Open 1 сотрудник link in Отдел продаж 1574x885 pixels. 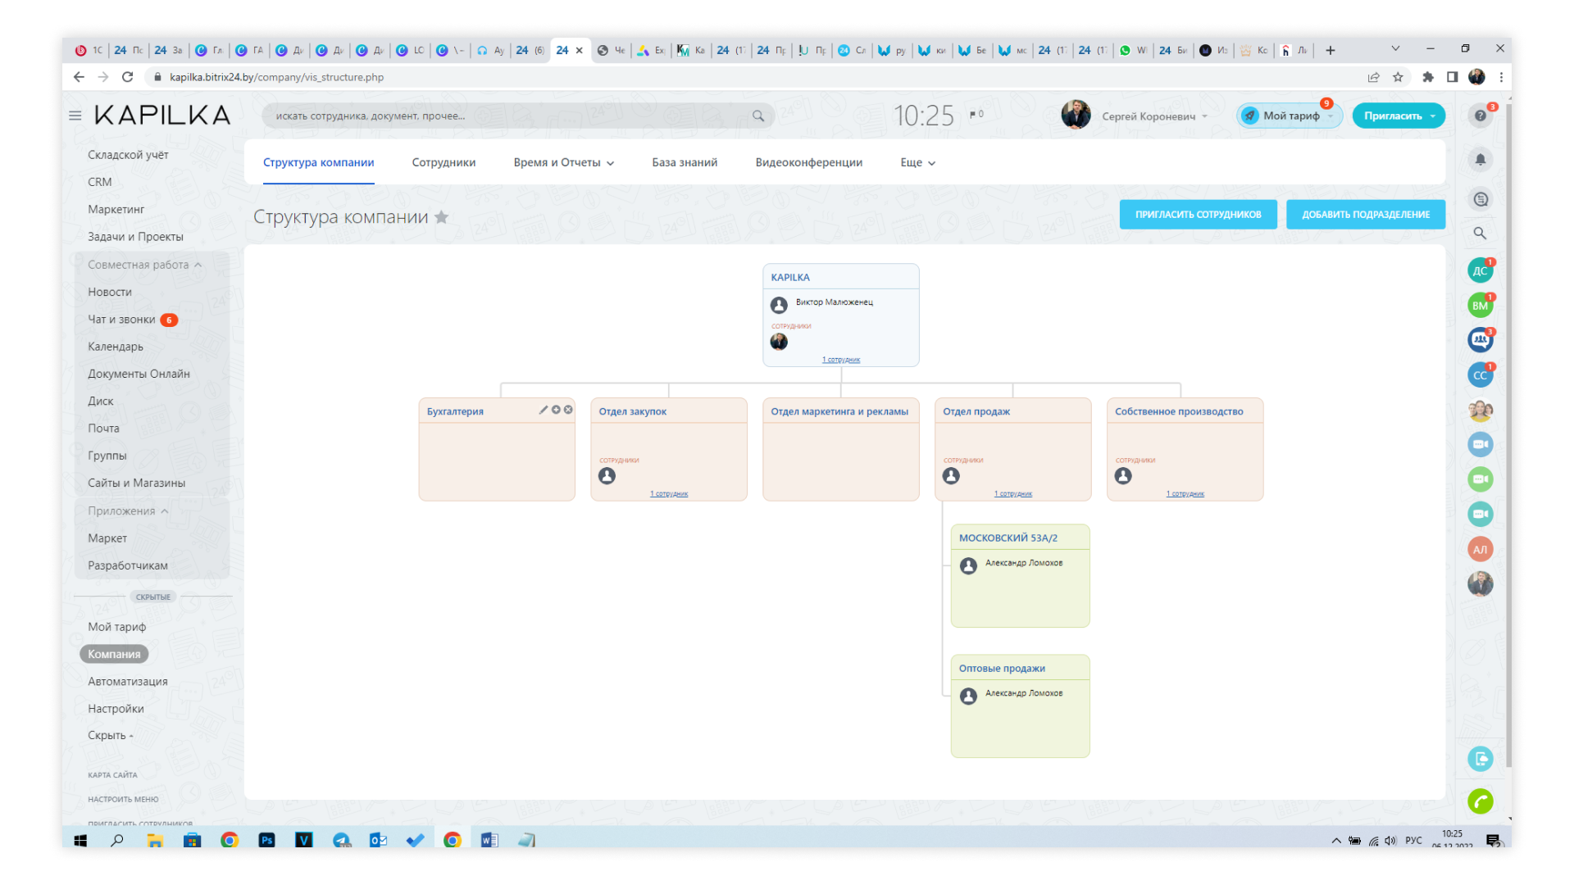[x=1013, y=494]
